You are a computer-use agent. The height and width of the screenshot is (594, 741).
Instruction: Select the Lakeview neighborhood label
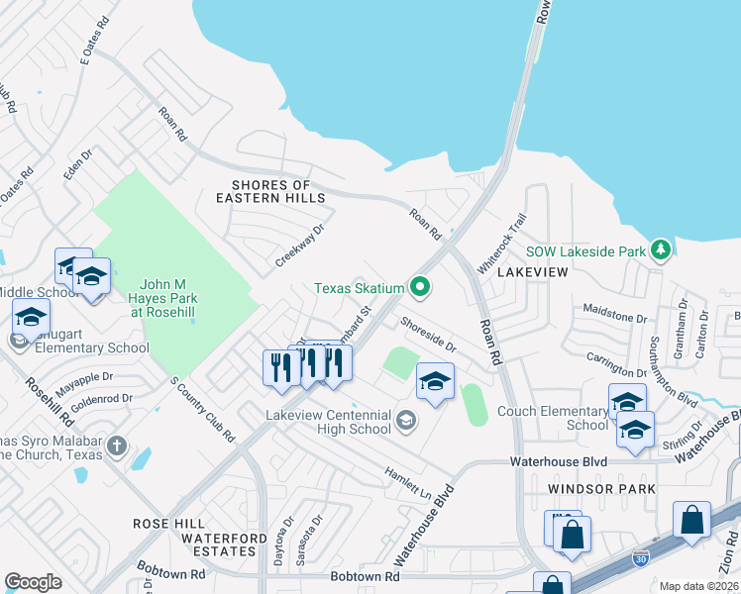coord(533,272)
